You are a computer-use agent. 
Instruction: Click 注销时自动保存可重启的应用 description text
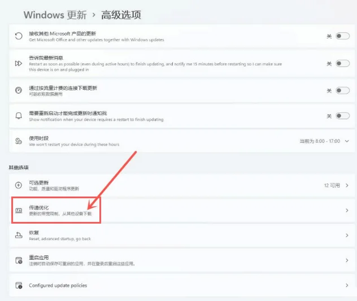click(82, 264)
